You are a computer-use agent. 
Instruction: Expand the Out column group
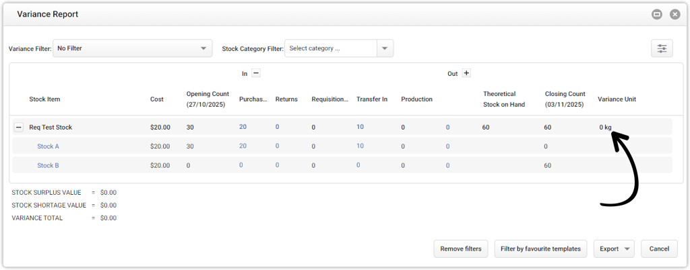point(466,74)
